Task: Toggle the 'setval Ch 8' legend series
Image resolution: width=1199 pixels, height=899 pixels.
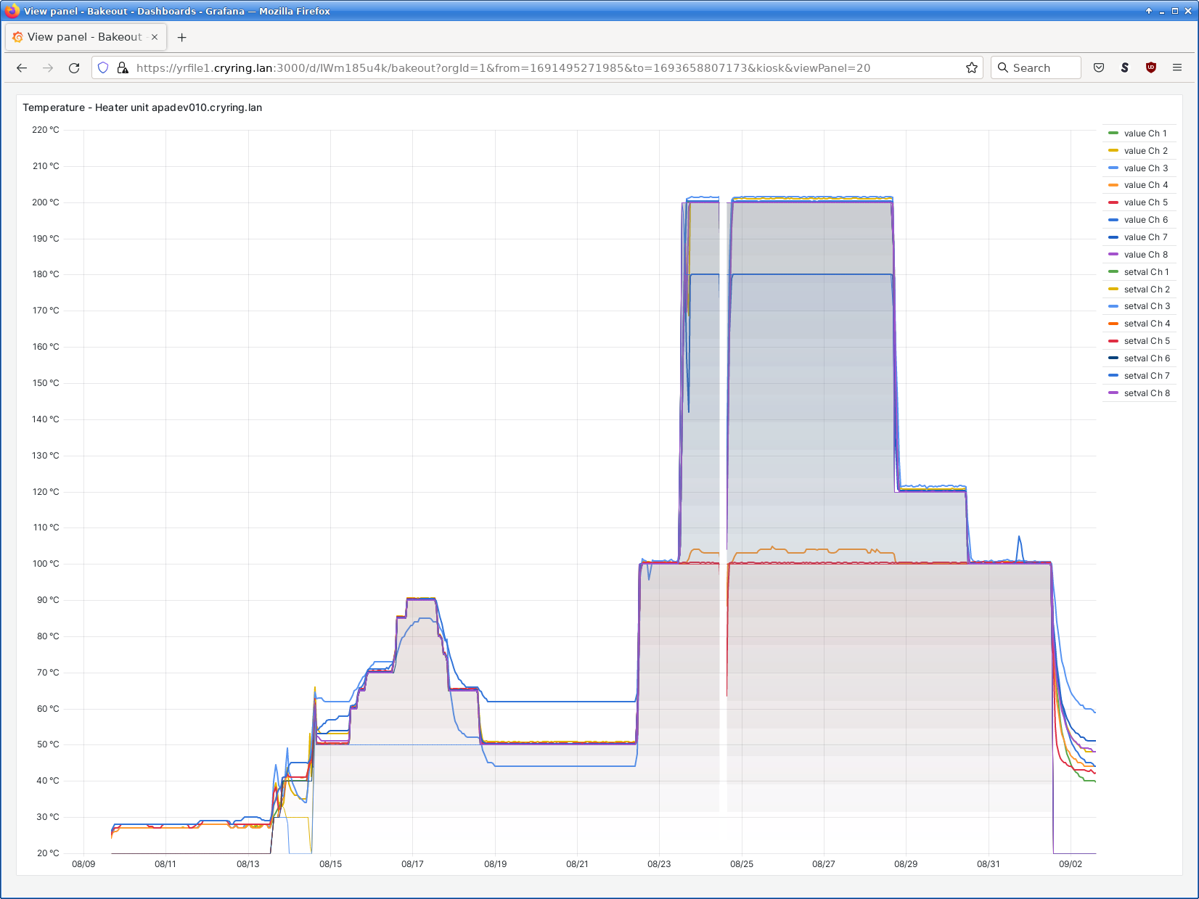Action: tap(1147, 393)
